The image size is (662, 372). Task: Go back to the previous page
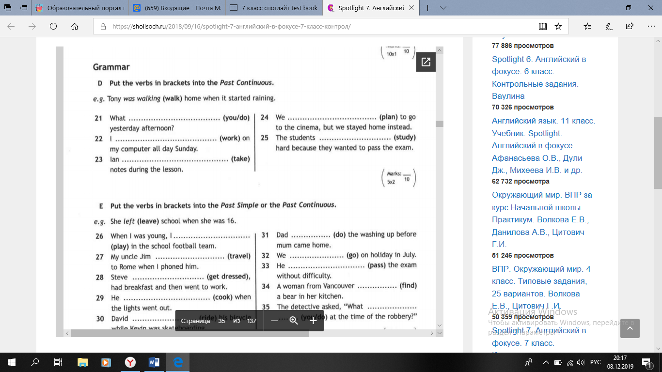coord(11,27)
